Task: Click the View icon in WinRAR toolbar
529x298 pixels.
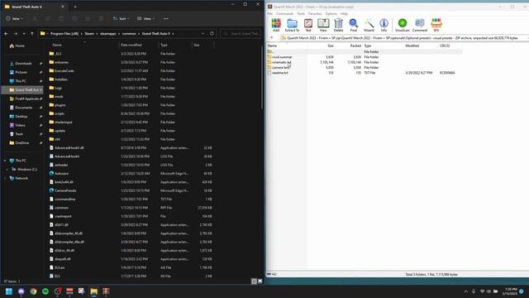Action: (x=323, y=25)
